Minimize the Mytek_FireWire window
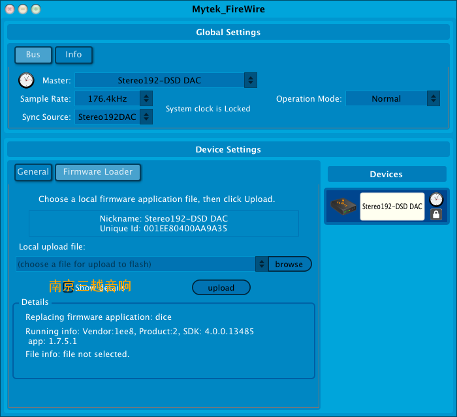 [x=23, y=9]
